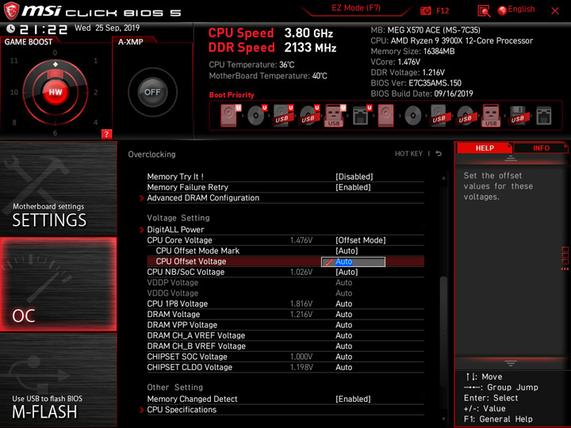Select the UEFI USB hard disk boot icon

click(283, 116)
